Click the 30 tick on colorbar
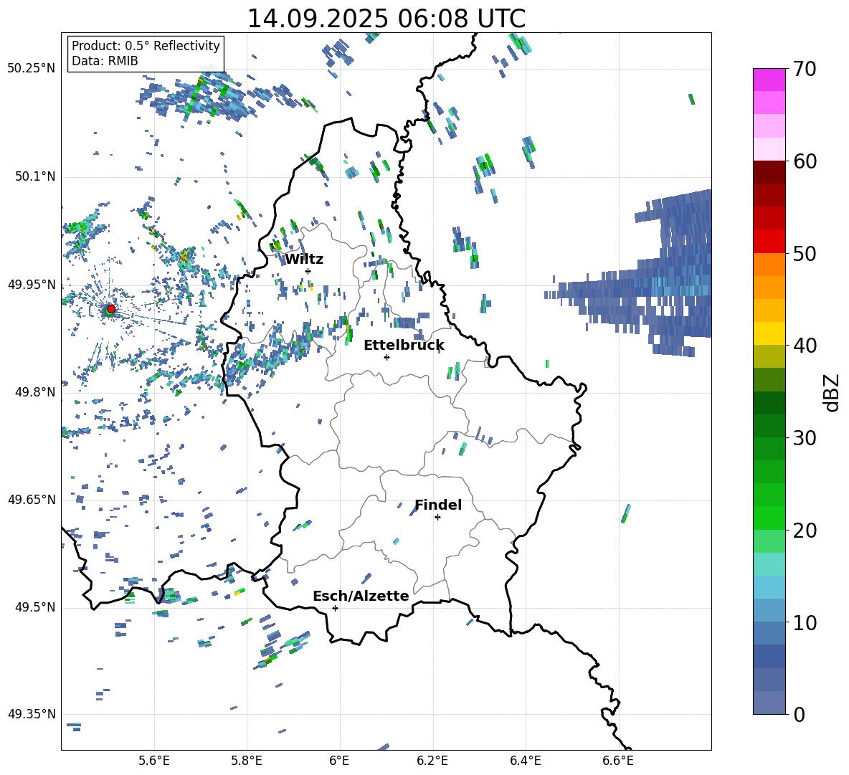The image size is (849, 775). 805,438
